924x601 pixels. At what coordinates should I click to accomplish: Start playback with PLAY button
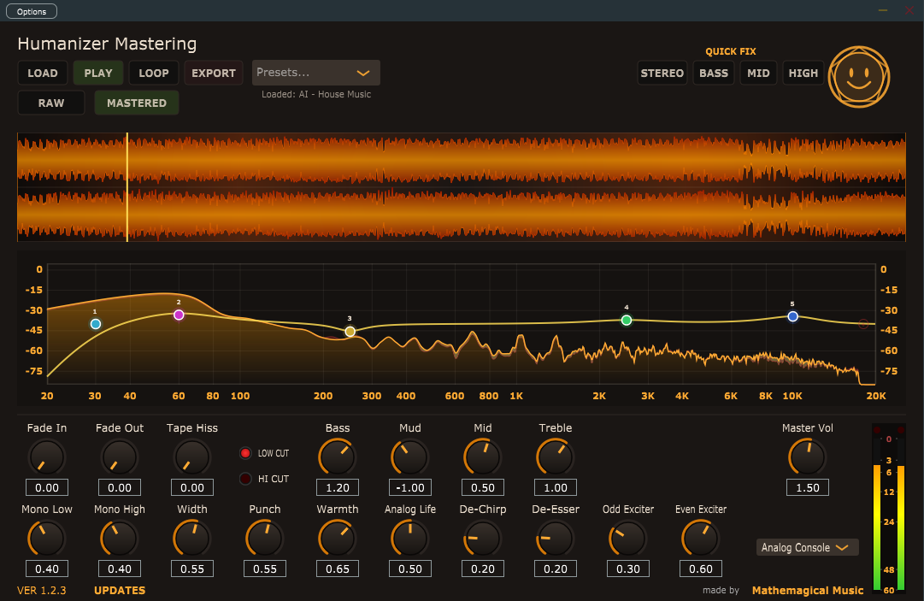click(x=97, y=73)
